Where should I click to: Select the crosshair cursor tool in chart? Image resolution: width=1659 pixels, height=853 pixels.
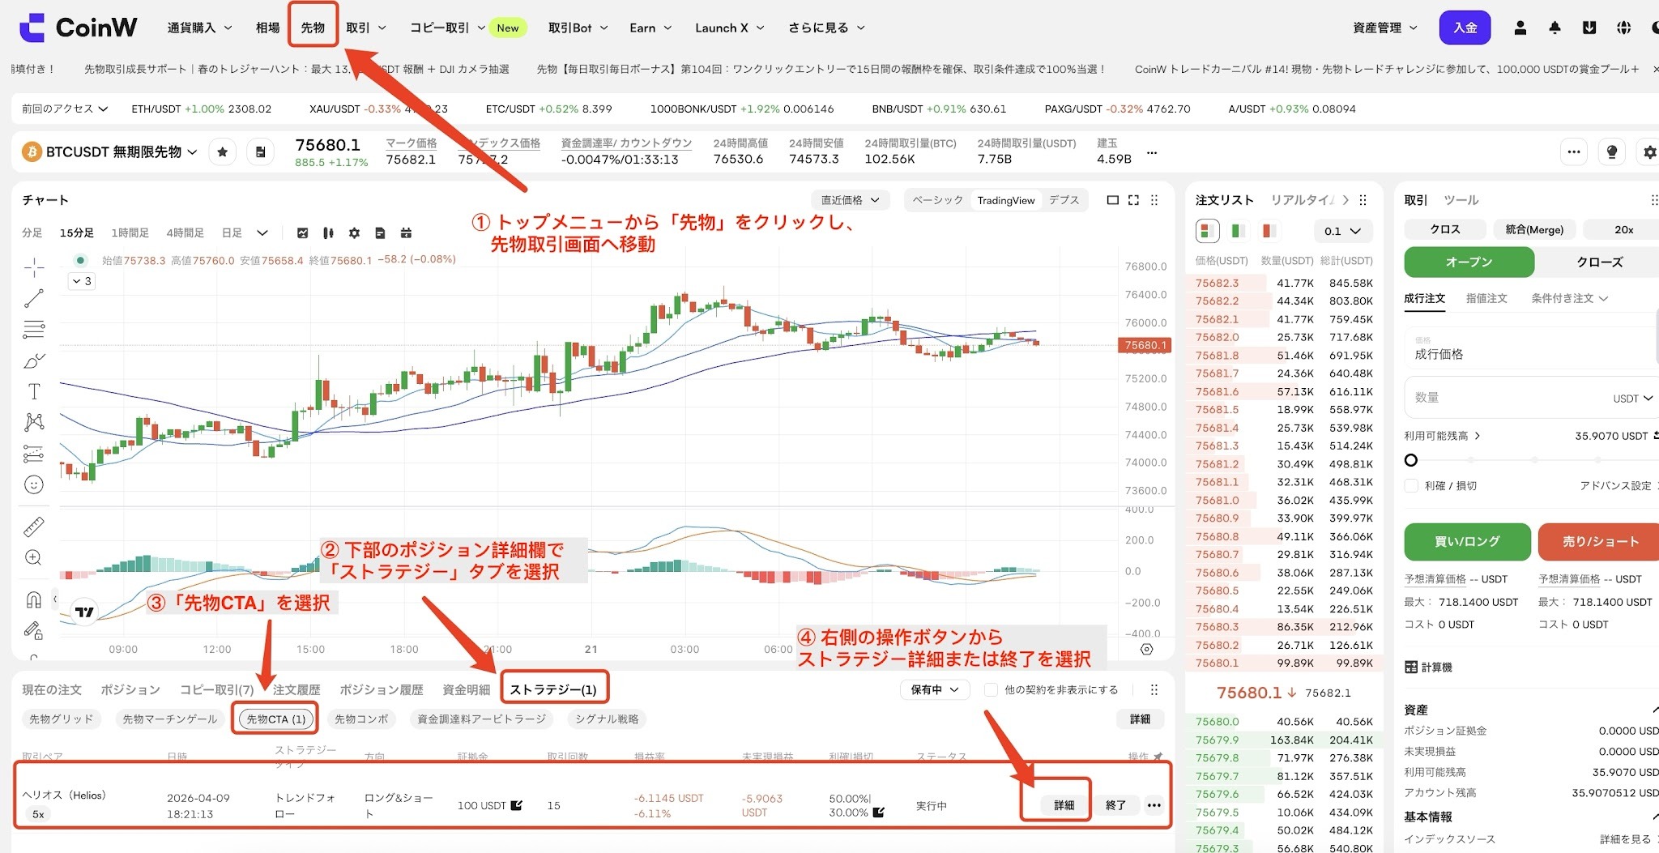(x=34, y=267)
